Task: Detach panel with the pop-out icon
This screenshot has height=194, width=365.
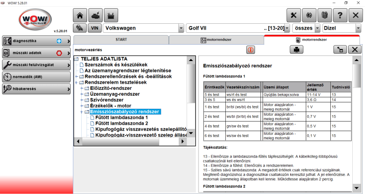Action: [x=340, y=50]
